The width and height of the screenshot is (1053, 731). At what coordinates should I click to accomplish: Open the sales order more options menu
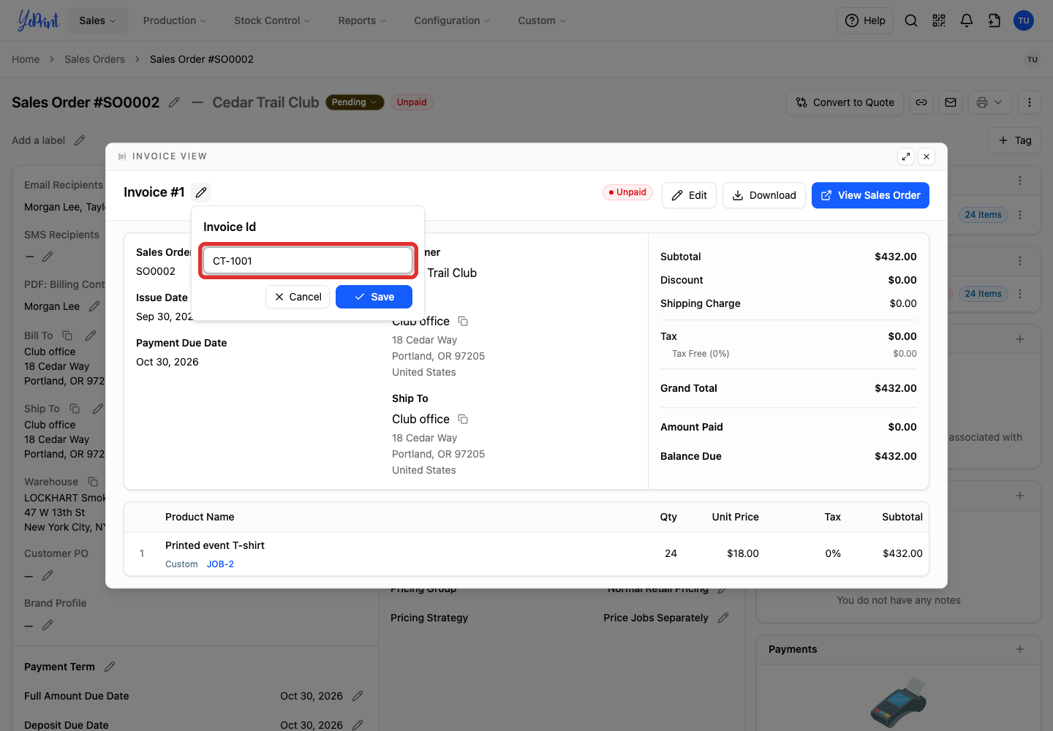(x=1030, y=102)
